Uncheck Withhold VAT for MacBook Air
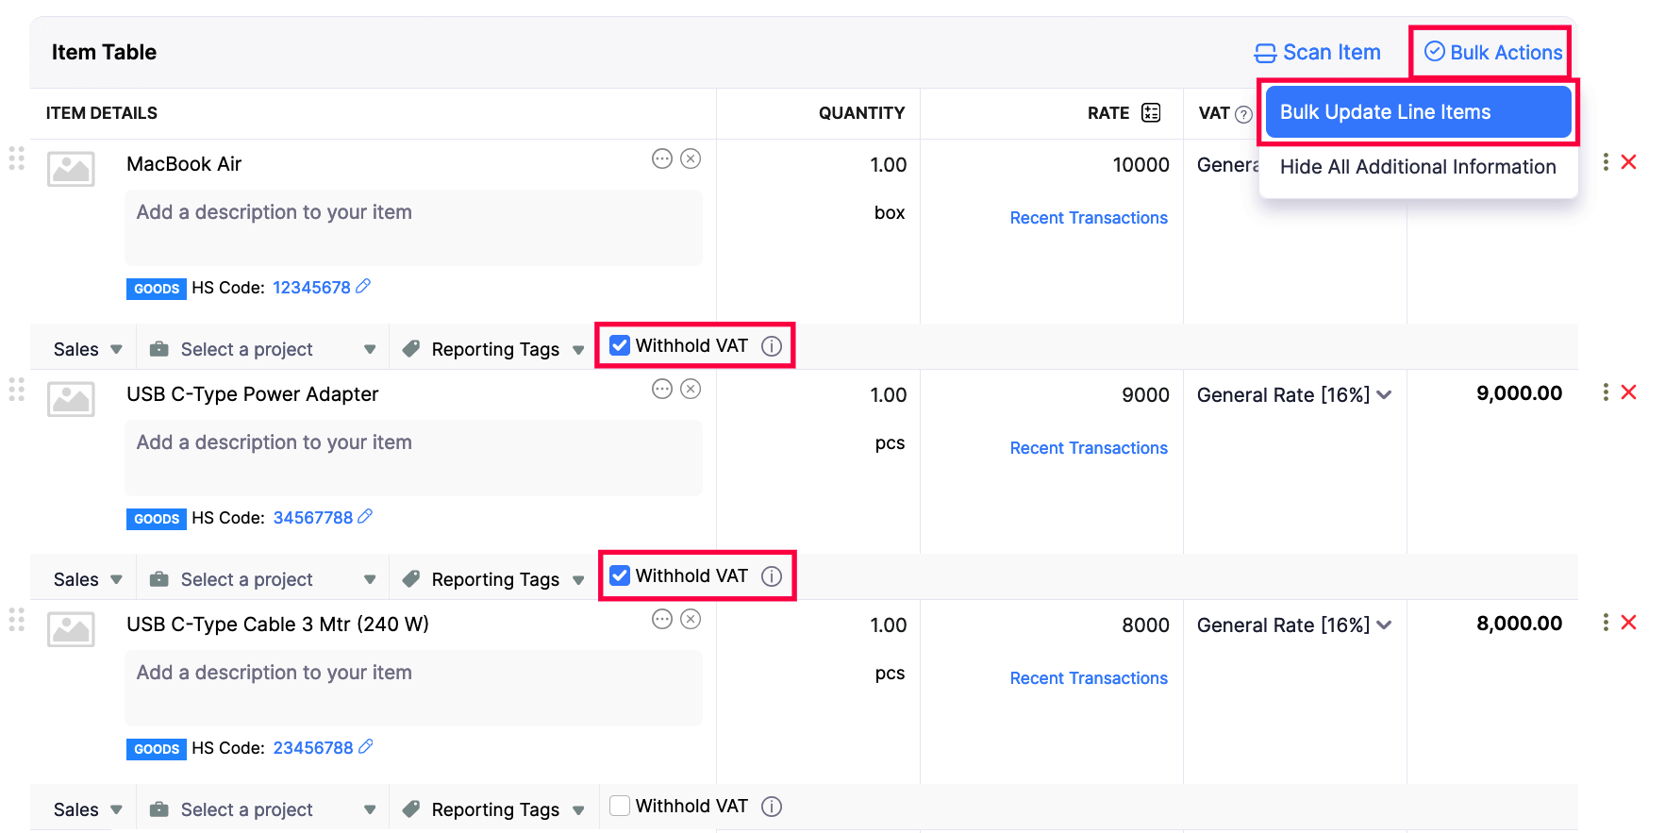Image resolution: width=1665 pixels, height=833 pixels. point(620,345)
